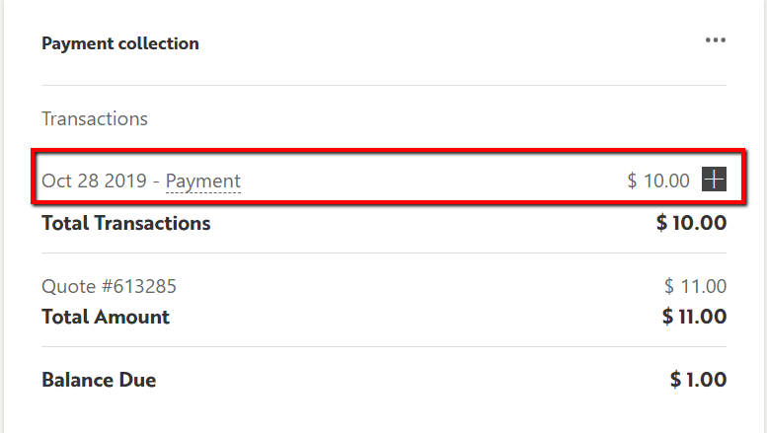The width and height of the screenshot is (767, 433).
Task: Click the payment row's $ 10.00 amount
Action: (x=658, y=180)
